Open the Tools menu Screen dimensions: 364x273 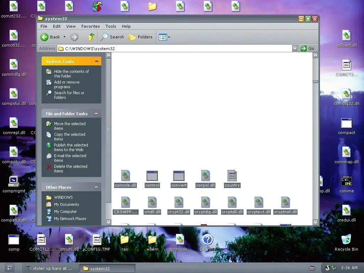111,26
